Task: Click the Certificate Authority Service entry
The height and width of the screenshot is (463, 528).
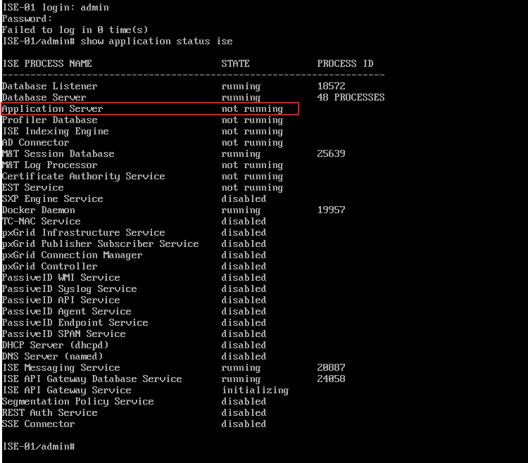Action: pos(83,177)
